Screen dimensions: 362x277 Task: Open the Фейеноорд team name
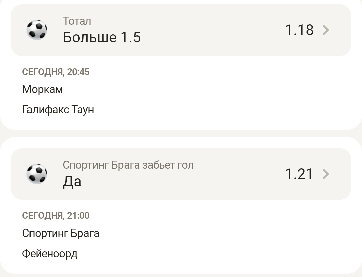point(50,254)
